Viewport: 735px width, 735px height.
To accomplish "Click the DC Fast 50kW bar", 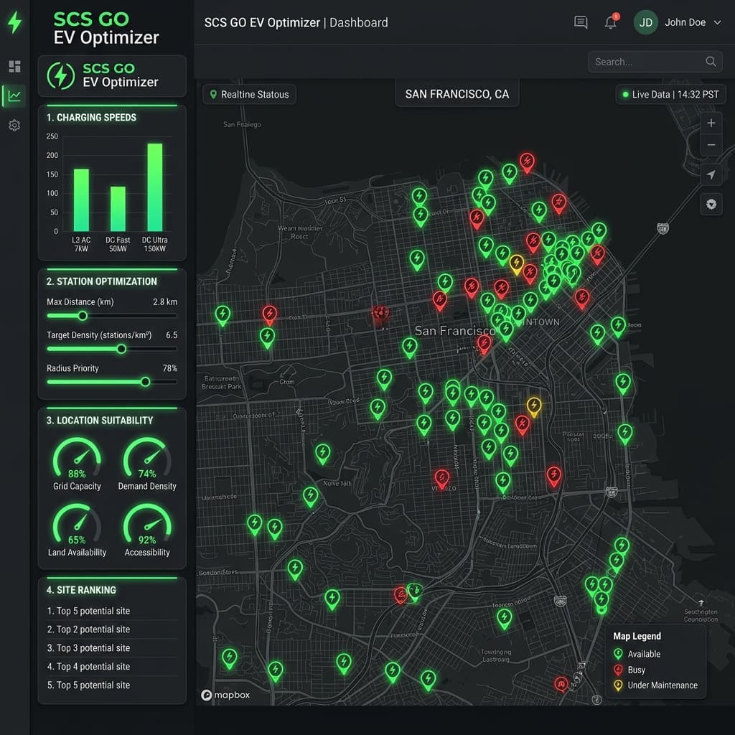I will 118,209.
